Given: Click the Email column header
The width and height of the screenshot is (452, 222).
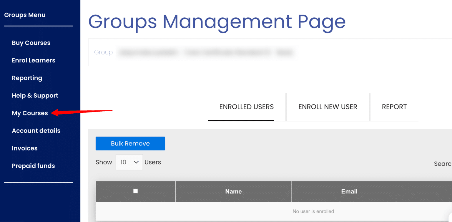Looking at the screenshot, I should 349,191.
